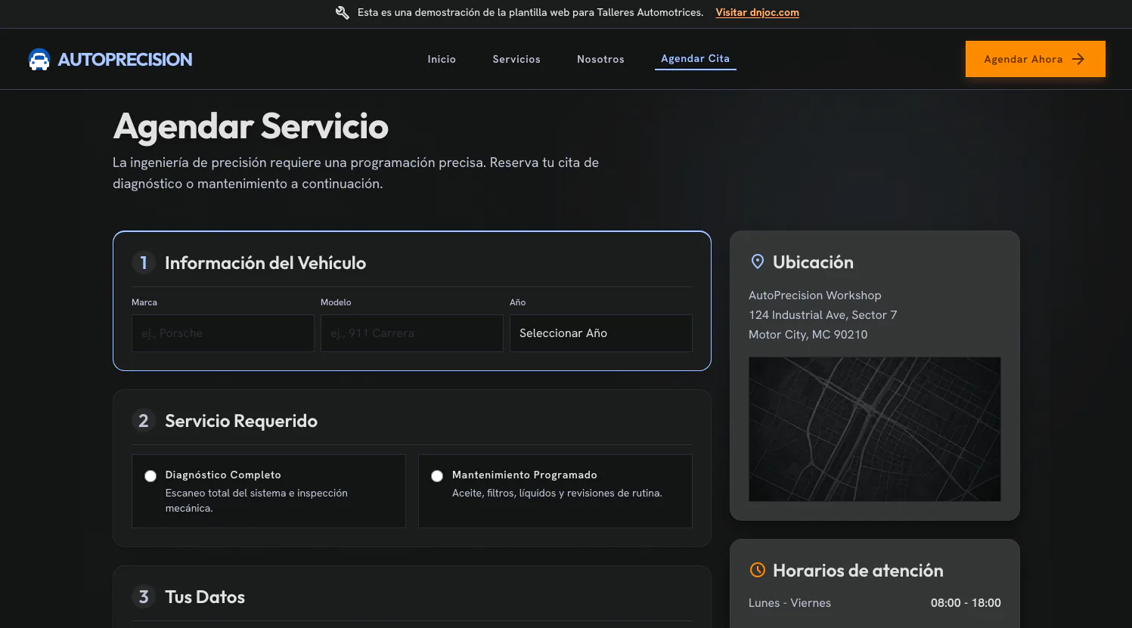1132x628 pixels.
Task: Click the Tus Datos section heading
Action: click(x=205, y=597)
